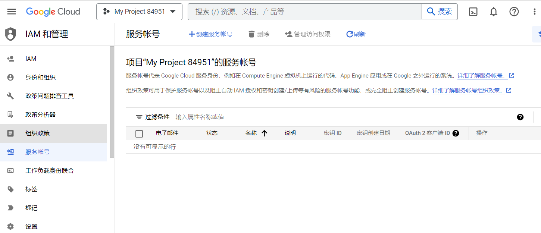Screen dimensions: 541x233
Task: Click the 密钥 ID column header
Action: click(x=333, y=133)
